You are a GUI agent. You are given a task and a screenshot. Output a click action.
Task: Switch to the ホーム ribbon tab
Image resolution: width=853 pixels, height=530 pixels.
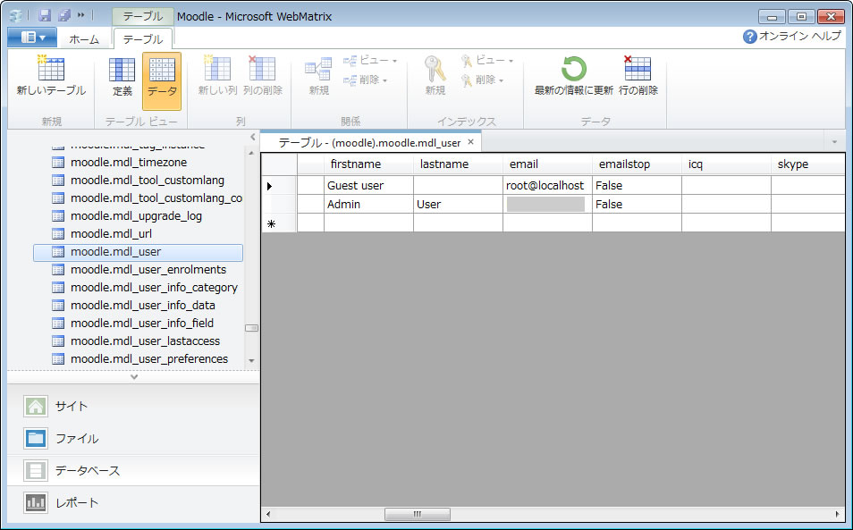pyautogui.click(x=84, y=39)
